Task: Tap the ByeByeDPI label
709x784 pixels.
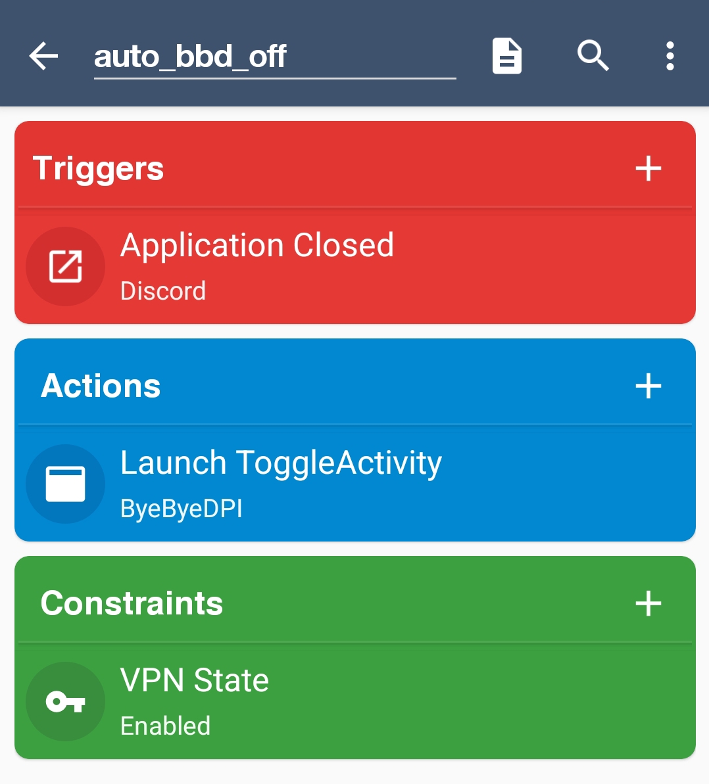Action: [182, 509]
